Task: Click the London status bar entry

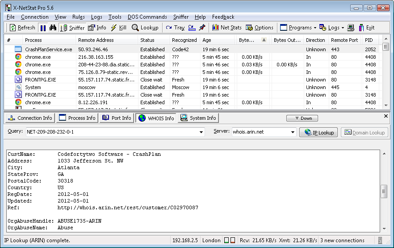Action: coord(211,240)
